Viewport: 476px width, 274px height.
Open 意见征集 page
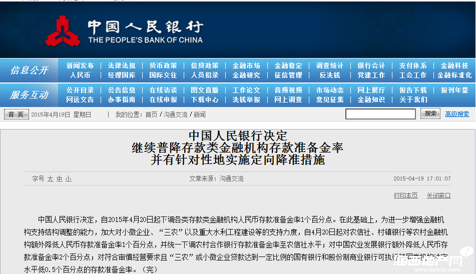[330, 99]
